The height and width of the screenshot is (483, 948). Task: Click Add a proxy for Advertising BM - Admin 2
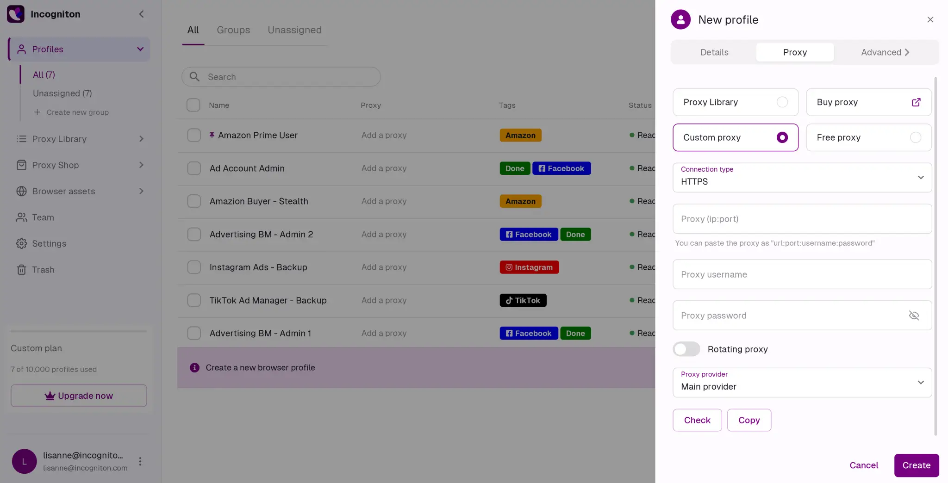(x=384, y=235)
